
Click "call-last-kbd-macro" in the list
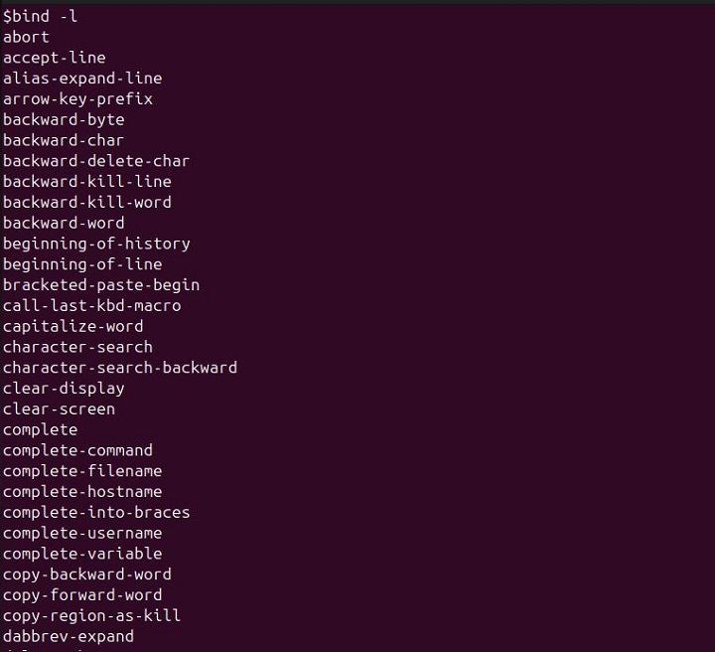coord(92,306)
